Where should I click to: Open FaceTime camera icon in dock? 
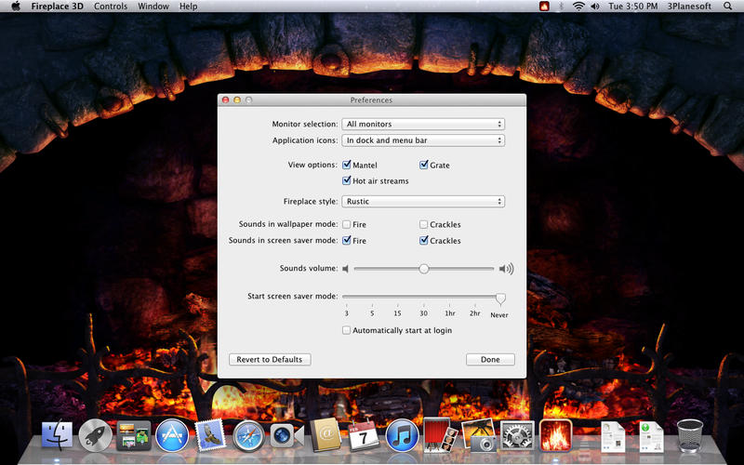(286, 435)
